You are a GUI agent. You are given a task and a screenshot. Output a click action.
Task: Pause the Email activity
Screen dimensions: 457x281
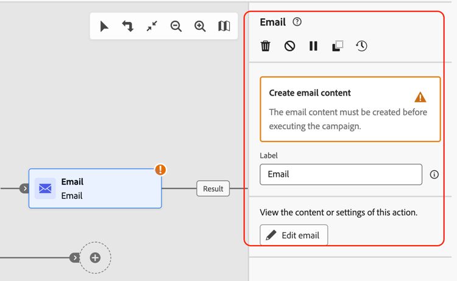pos(313,46)
